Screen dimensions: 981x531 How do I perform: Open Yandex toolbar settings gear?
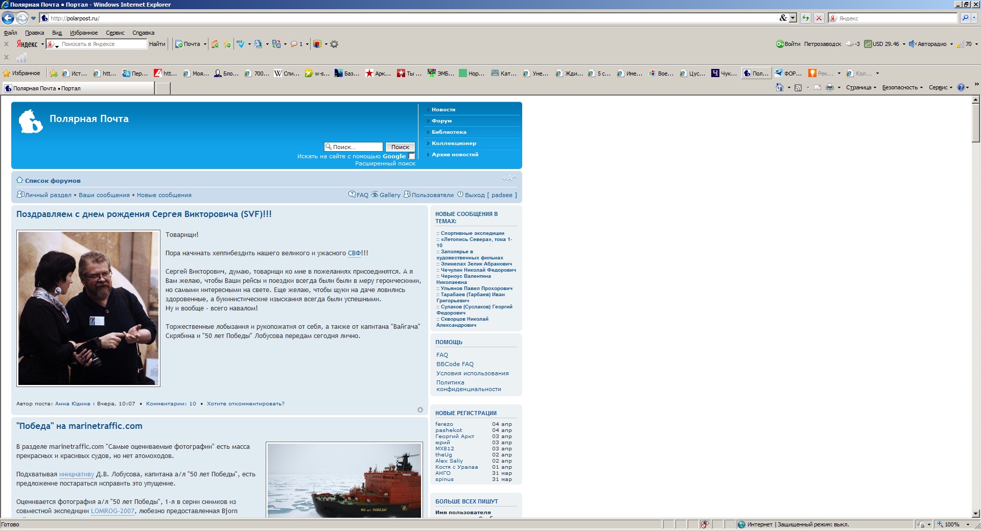(x=334, y=44)
